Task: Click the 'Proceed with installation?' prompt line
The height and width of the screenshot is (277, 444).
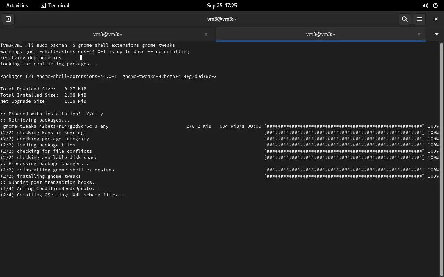Action: 52,114
